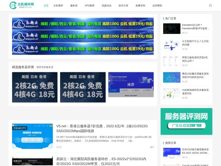
Task: Click the 05-12 date under Kamatera article
Action: pos(185,33)
